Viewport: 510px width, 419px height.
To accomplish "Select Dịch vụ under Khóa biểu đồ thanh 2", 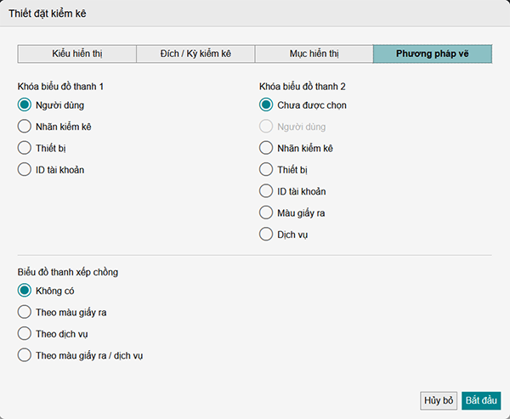I will (x=266, y=234).
